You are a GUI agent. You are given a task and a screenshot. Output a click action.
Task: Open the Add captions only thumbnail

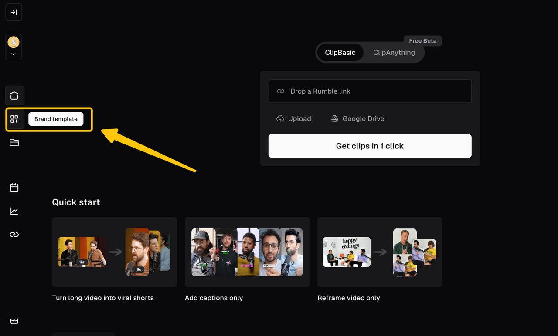tap(247, 252)
